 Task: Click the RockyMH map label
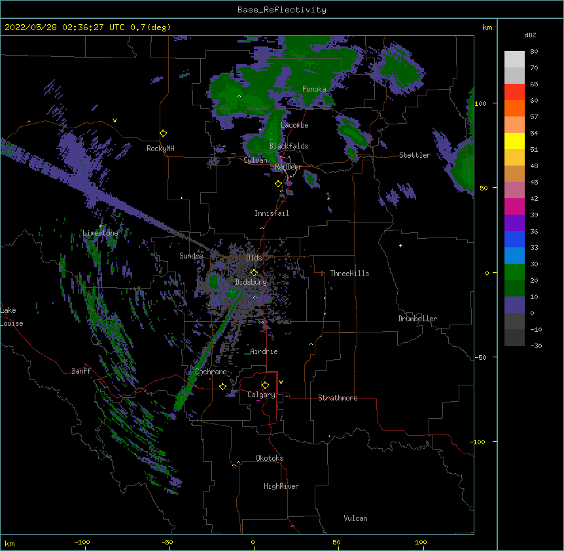[160, 149]
